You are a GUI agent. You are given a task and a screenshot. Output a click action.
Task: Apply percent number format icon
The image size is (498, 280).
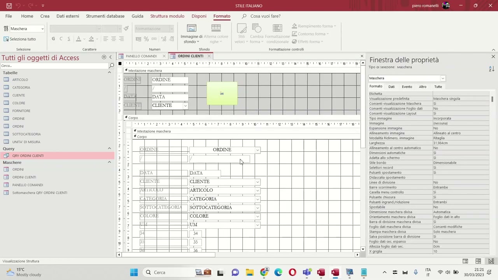[146, 39]
